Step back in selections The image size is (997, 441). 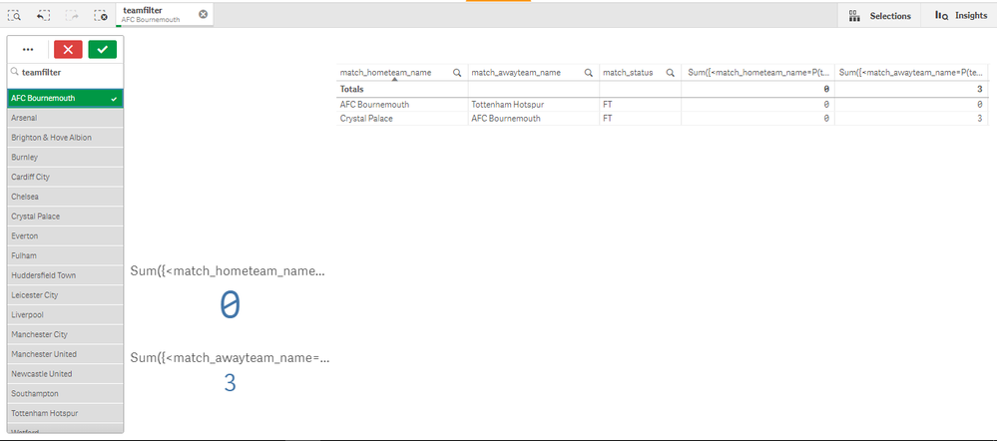43,15
